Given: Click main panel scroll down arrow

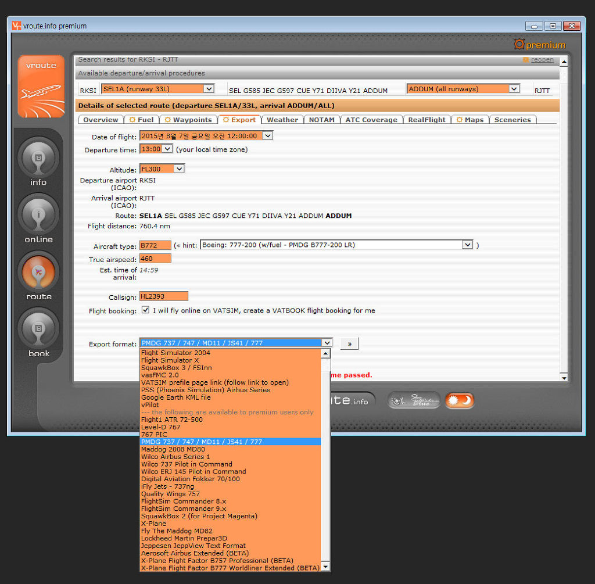Looking at the screenshot, I should click(x=564, y=378).
